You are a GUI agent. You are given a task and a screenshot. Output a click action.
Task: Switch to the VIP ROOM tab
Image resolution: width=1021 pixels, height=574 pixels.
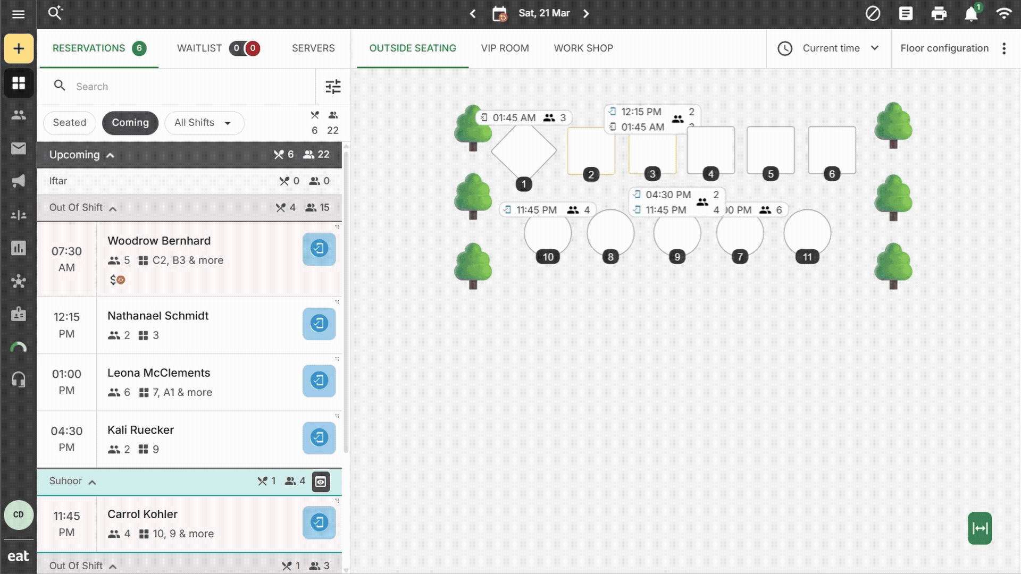[505, 48]
